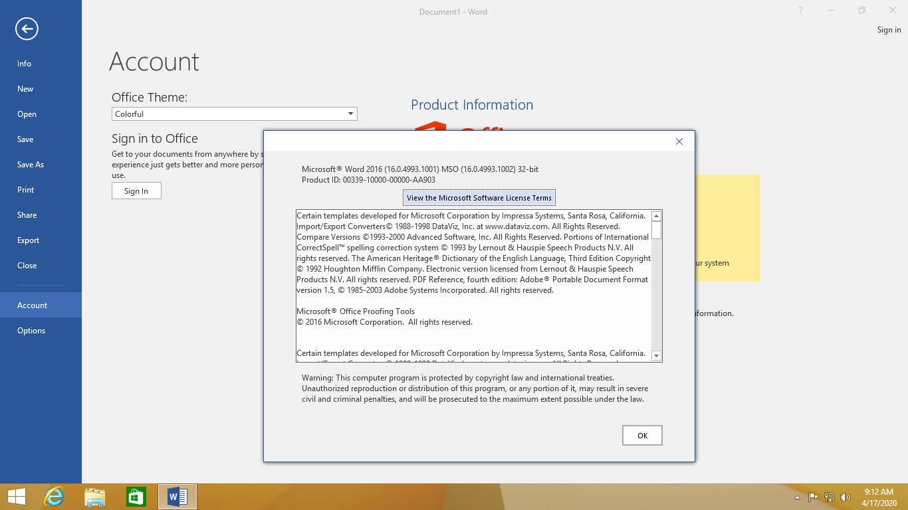This screenshot has height=510, width=908.
Task: Close the About Word dialog
Action: pyautogui.click(x=679, y=141)
